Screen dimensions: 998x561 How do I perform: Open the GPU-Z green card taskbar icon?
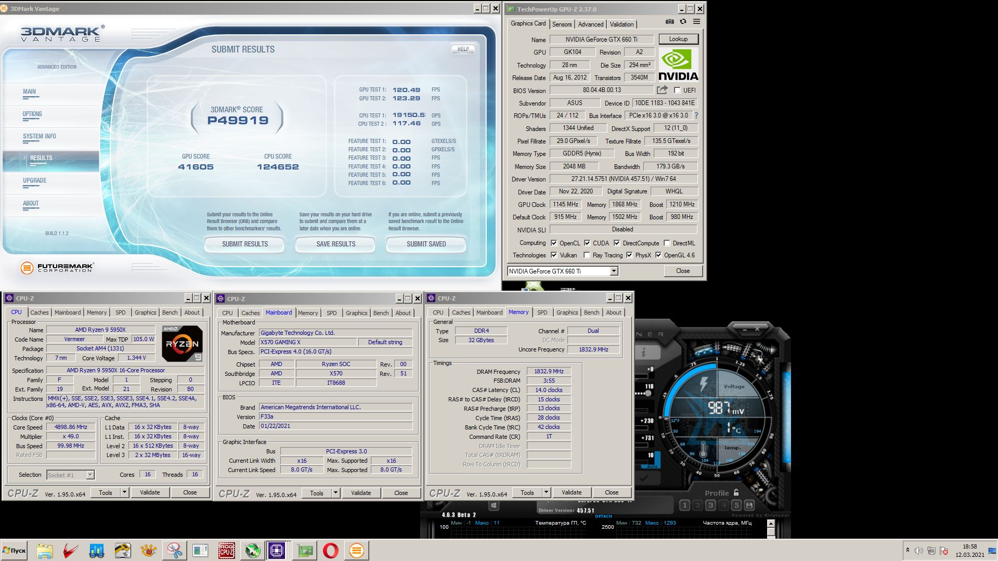(x=305, y=551)
